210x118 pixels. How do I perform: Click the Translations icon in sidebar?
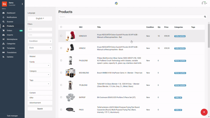tap(3, 52)
